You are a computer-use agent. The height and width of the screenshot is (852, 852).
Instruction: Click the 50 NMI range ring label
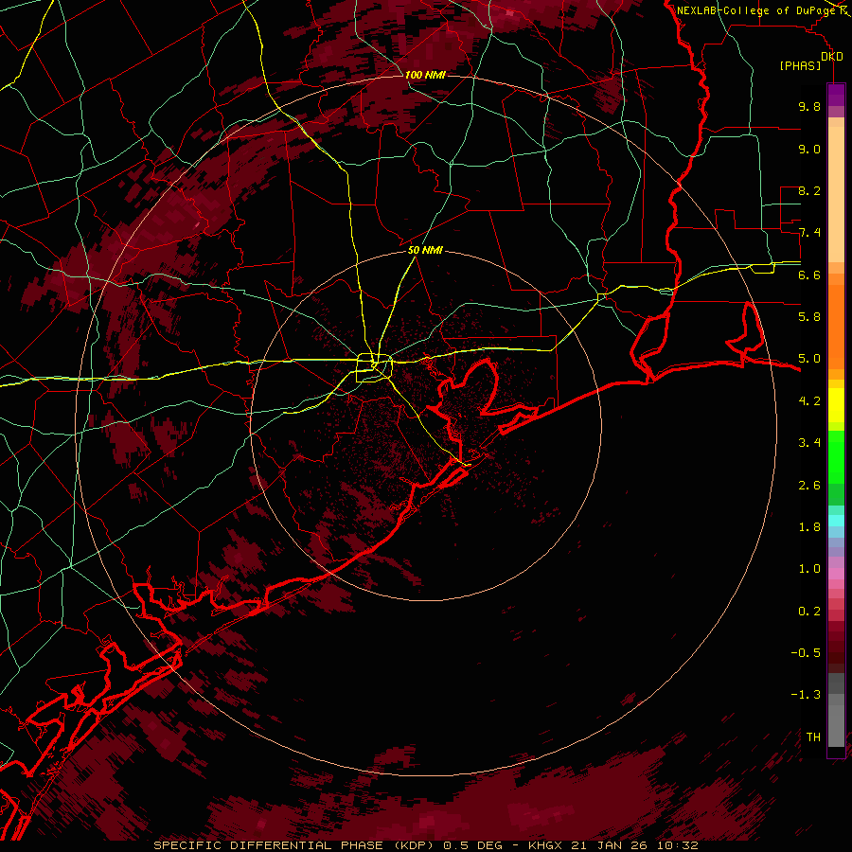[425, 250]
